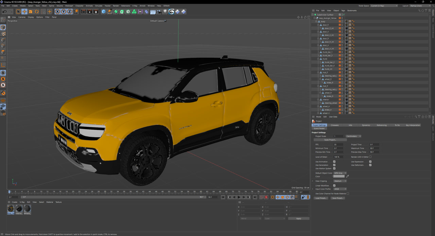
Task: Open the Node Space Current (V-Ray) dropdown
Action: point(384,6)
